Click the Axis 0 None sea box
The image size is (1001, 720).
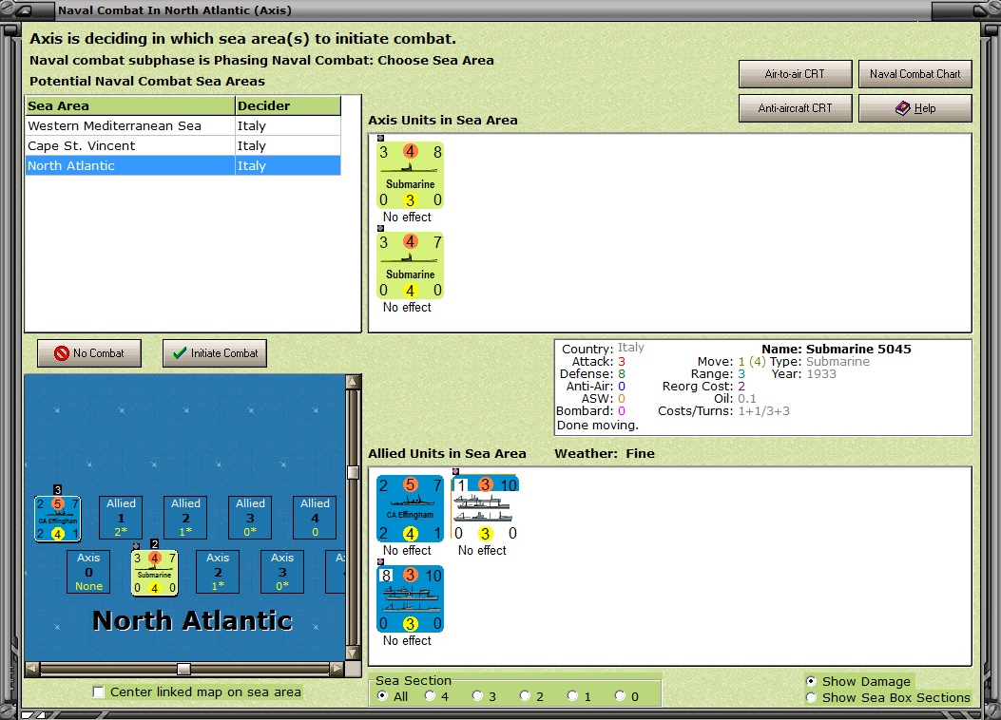[88, 572]
